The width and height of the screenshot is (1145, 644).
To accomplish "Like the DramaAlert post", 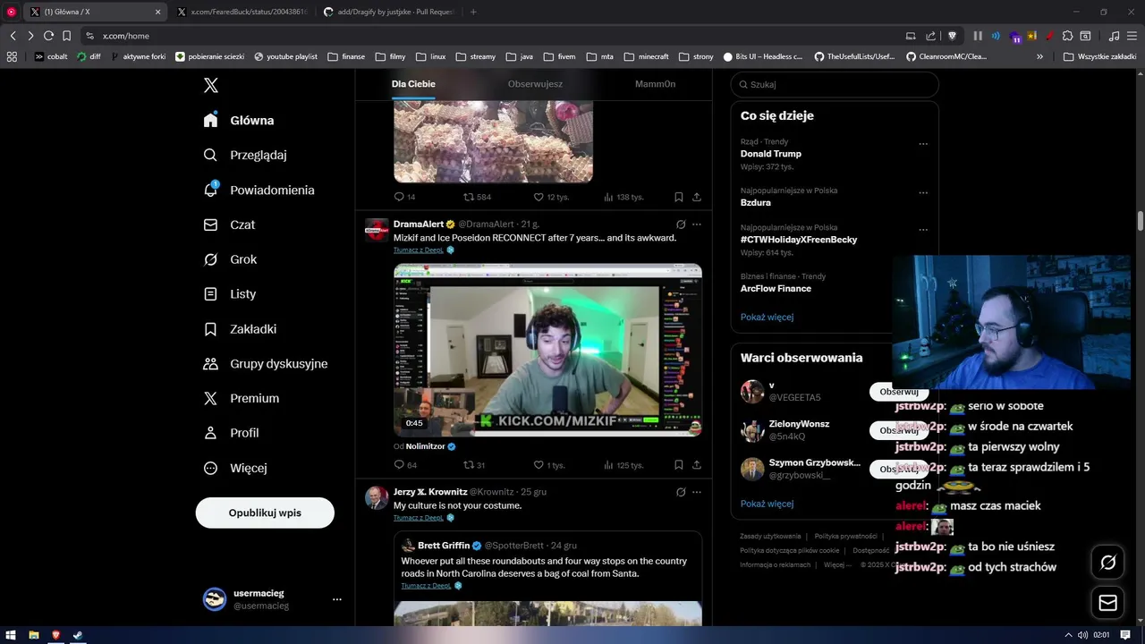I will [x=549, y=465].
